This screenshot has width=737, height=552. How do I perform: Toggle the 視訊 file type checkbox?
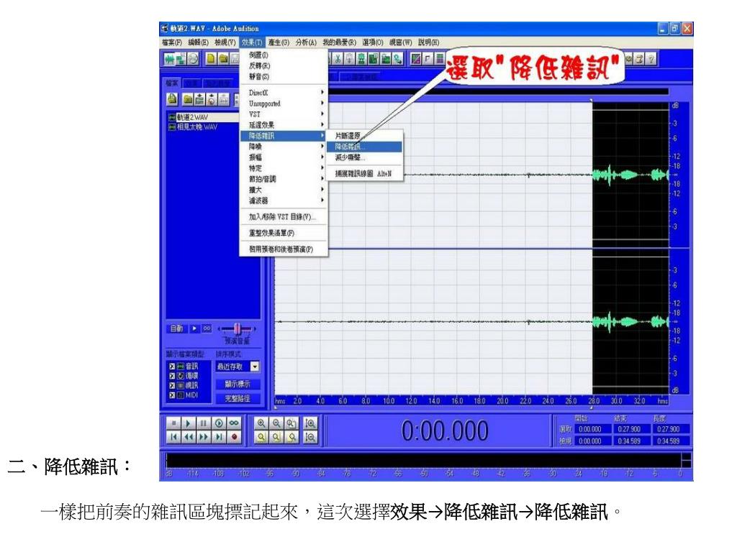[x=172, y=385]
